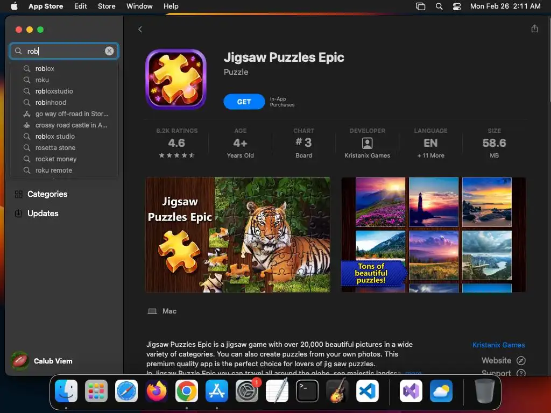Click the Stage Manager menu bar icon

coord(420,6)
